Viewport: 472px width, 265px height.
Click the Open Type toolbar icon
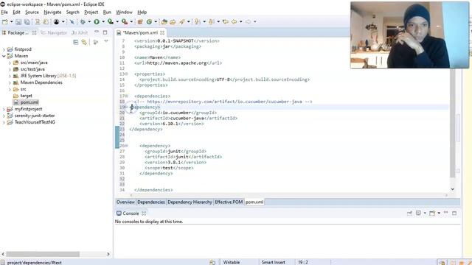(164, 21)
